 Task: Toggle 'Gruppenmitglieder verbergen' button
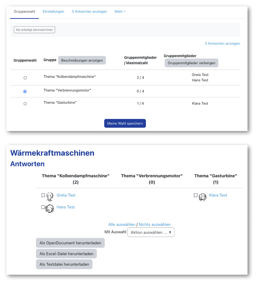[x=191, y=63]
